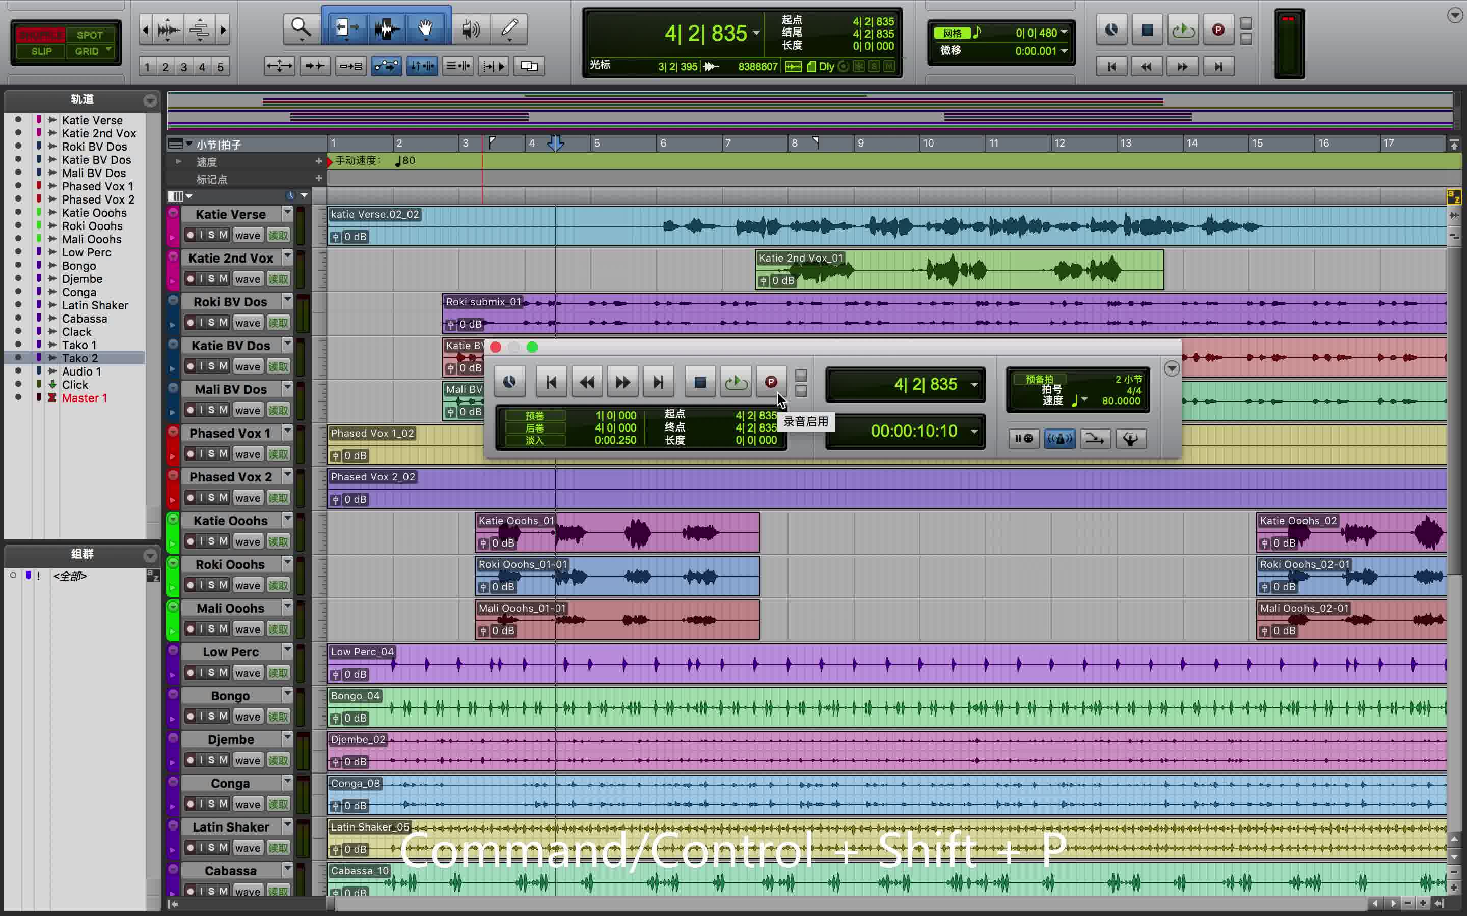Expand the tempo ruler disclosure triangle
Screen dimensions: 1467x916
[178, 162]
